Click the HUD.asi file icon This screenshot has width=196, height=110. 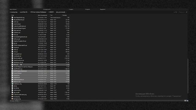tap(12, 50)
